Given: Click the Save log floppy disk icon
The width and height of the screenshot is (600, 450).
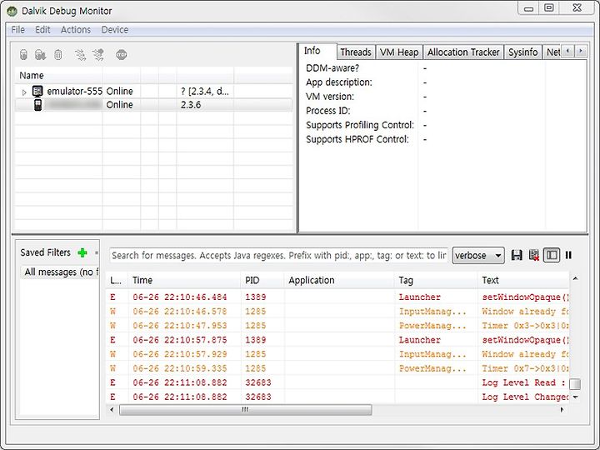Looking at the screenshot, I should pyautogui.click(x=517, y=255).
